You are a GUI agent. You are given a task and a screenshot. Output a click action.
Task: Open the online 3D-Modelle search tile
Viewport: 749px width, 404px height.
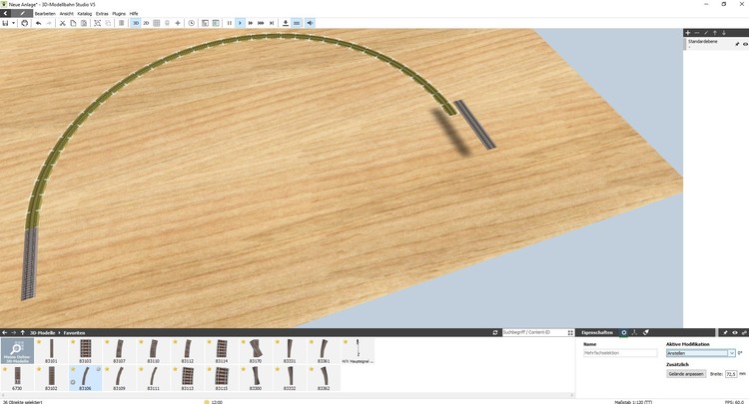point(17,351)
